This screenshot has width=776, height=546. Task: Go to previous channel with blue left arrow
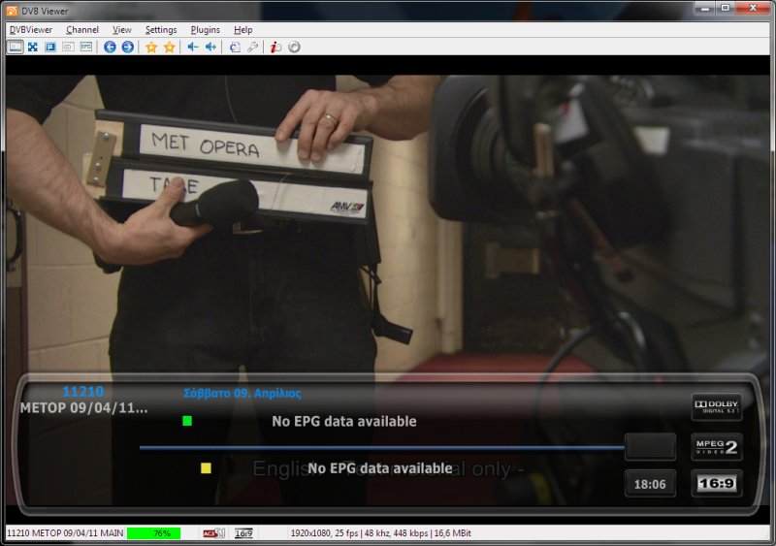(x=110, y=47)
